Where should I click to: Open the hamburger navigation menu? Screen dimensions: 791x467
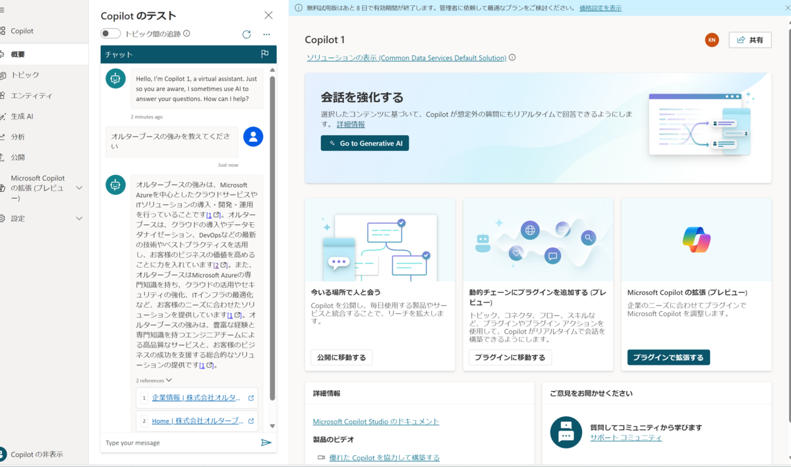click(x=2, y=10)
